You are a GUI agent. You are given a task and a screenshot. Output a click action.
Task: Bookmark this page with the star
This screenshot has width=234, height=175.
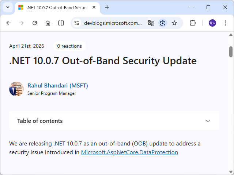coord(174,23)
